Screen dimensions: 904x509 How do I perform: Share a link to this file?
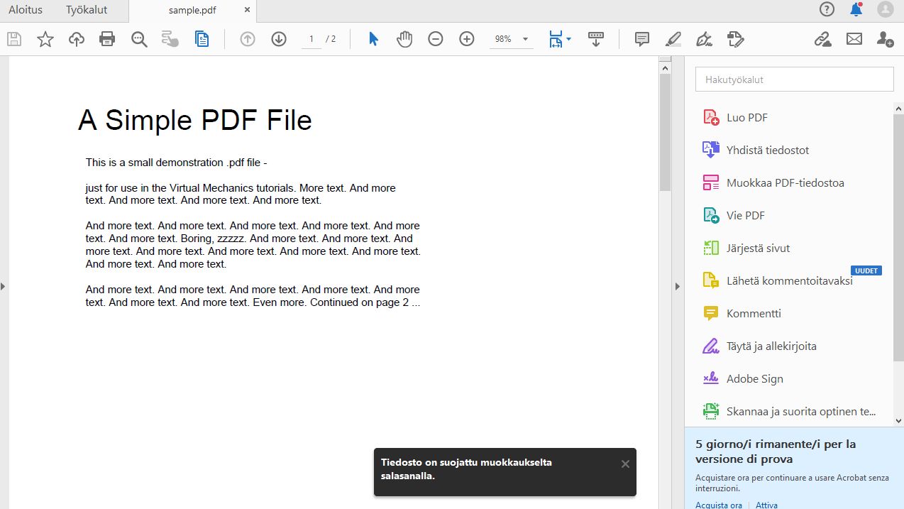(823, 39)
